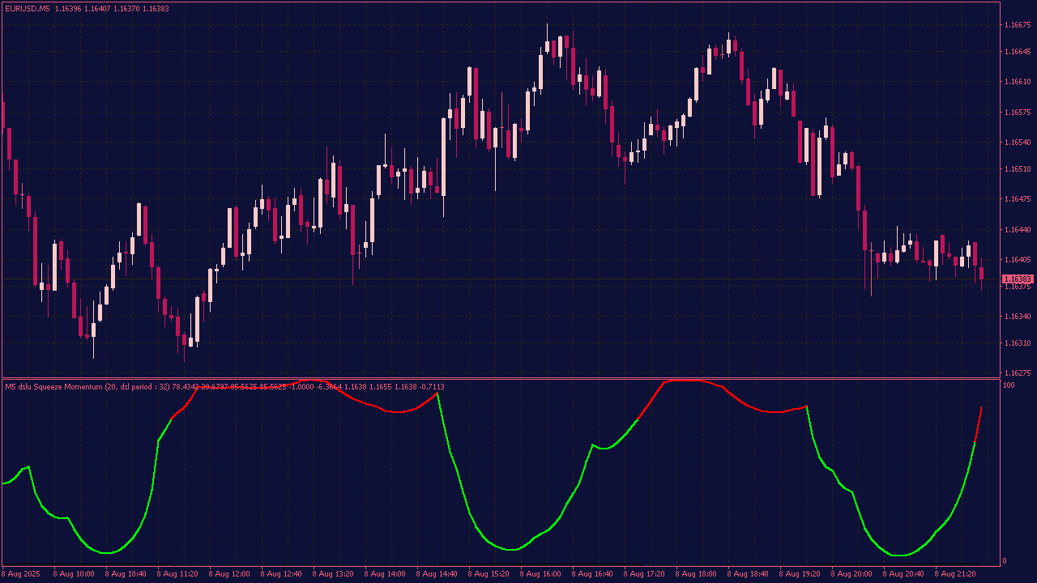
Task: Click the highest candle near 1.16675
Action: (547, 46)
